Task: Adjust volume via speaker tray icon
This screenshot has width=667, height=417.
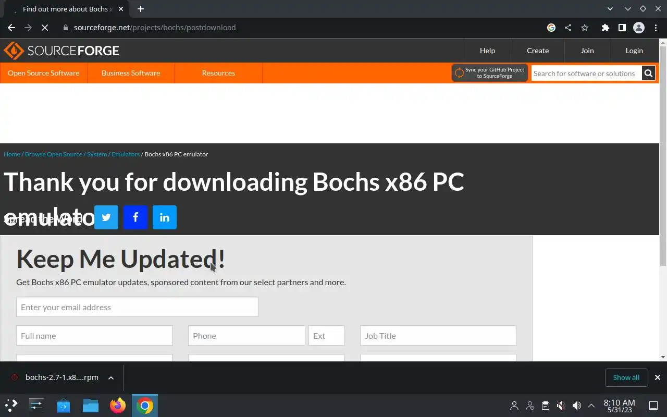Action: [576, 406]
